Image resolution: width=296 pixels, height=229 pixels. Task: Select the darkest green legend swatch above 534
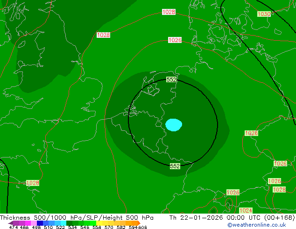(x=69, y=223)
